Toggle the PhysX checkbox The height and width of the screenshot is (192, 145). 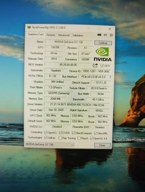79,138
